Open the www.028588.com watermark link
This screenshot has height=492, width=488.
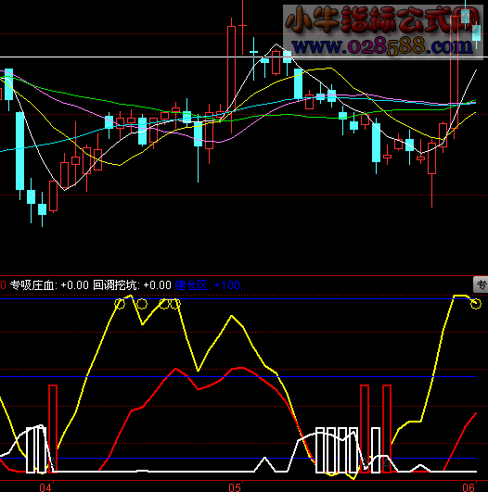382,46
